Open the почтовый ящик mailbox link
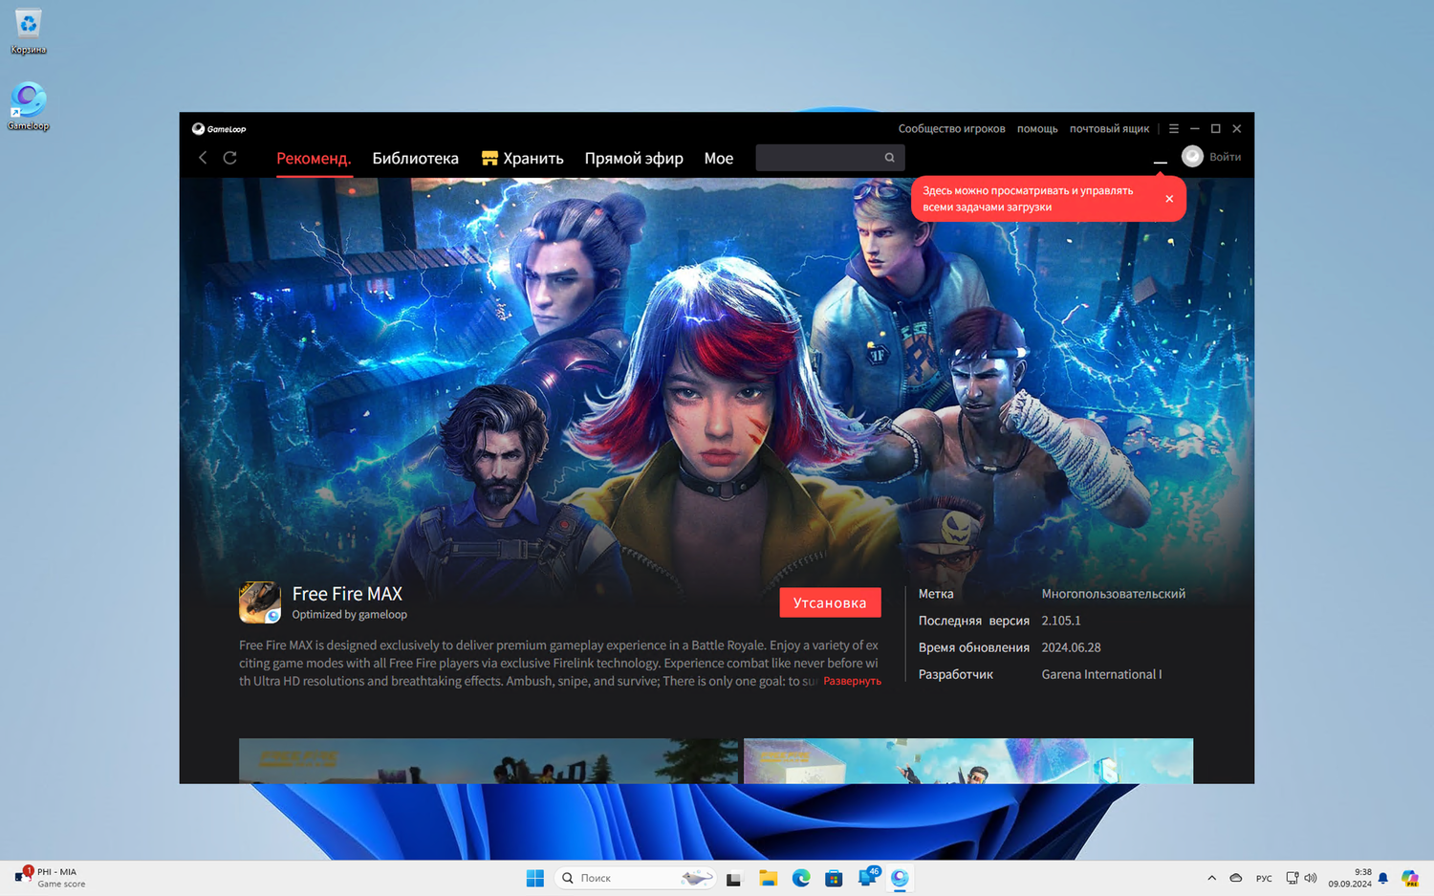 point(1109,129)
